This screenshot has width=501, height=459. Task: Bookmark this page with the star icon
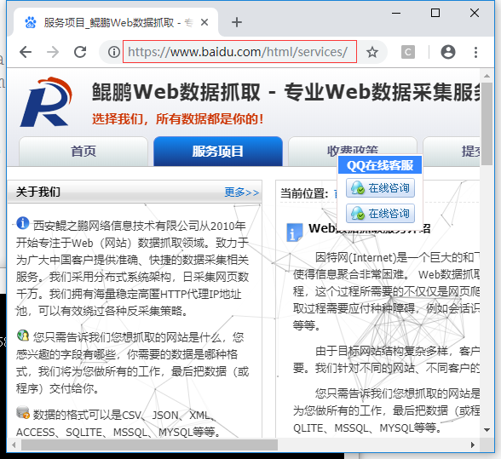pyautogui.click(x=371, y=52)
